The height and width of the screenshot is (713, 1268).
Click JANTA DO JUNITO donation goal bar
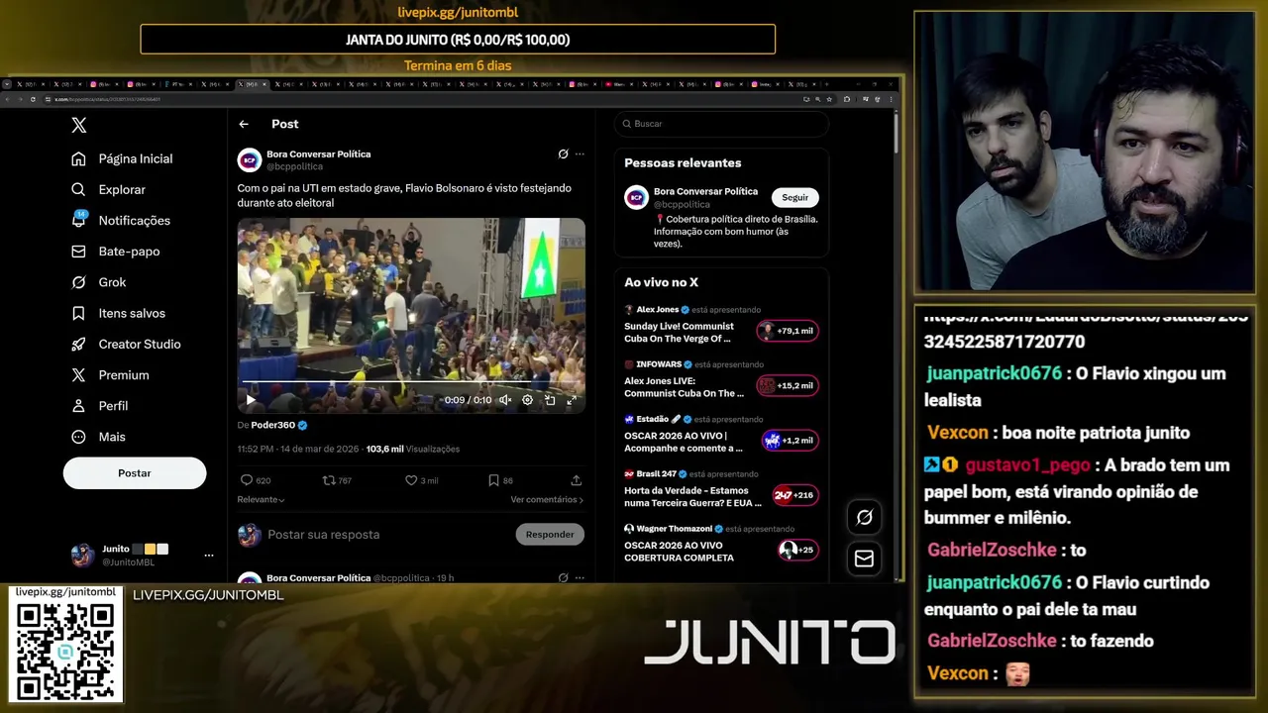pyautogui.click(x=458, y=40)
